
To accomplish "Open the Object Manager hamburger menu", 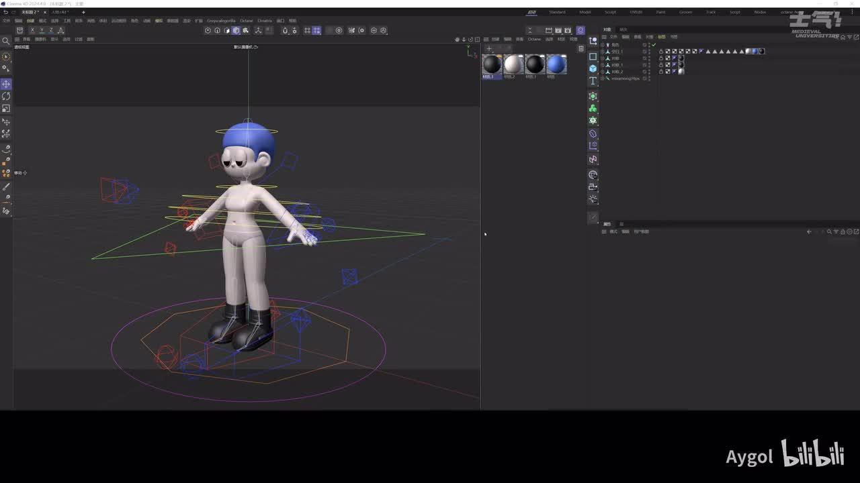I will (604, 37).
